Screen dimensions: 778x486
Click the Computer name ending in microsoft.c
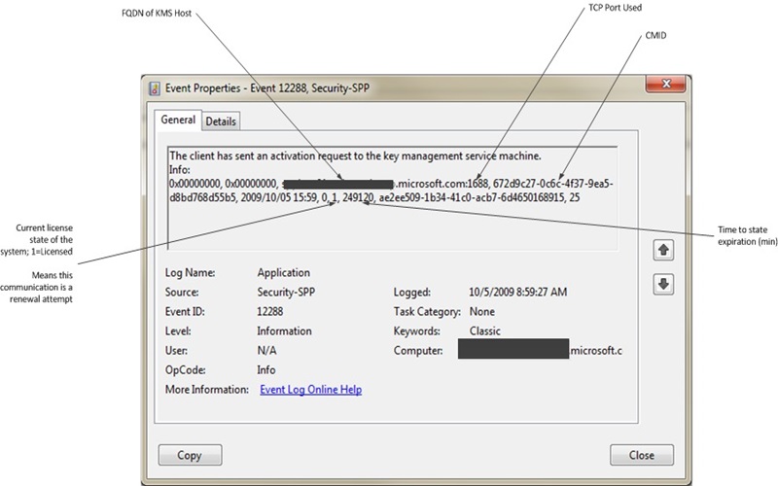pos(540,351)
